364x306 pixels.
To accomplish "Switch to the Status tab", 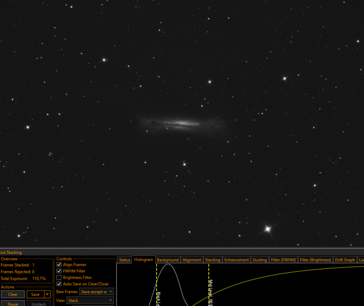I will tap(125, 260).
